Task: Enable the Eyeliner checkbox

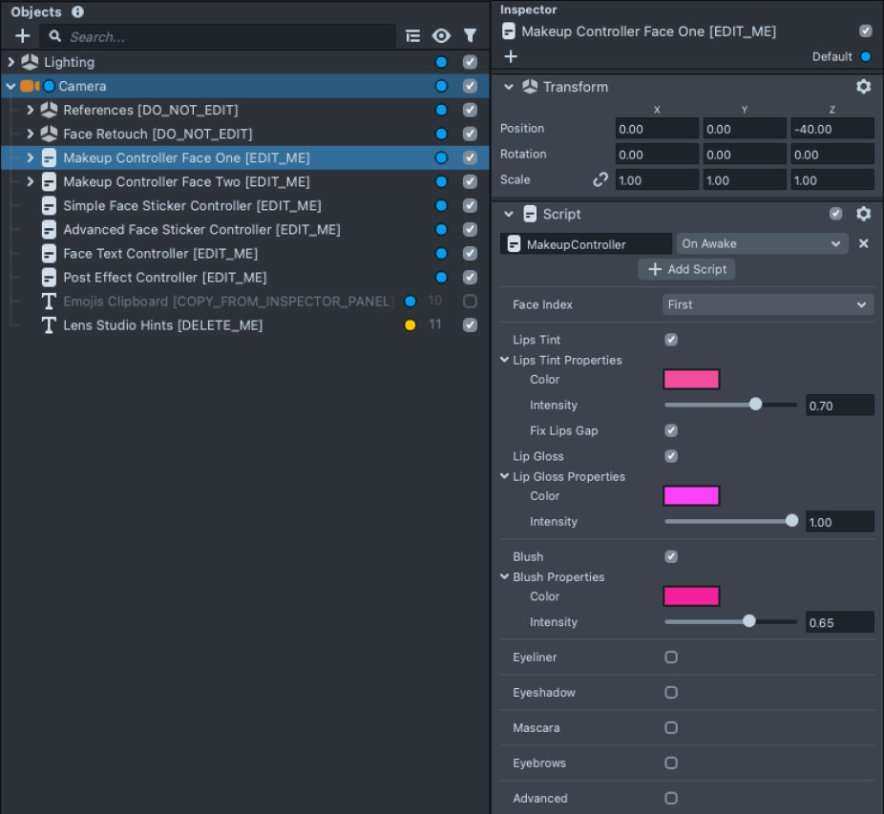Action: pyautogui.click(x=671, y=657)
